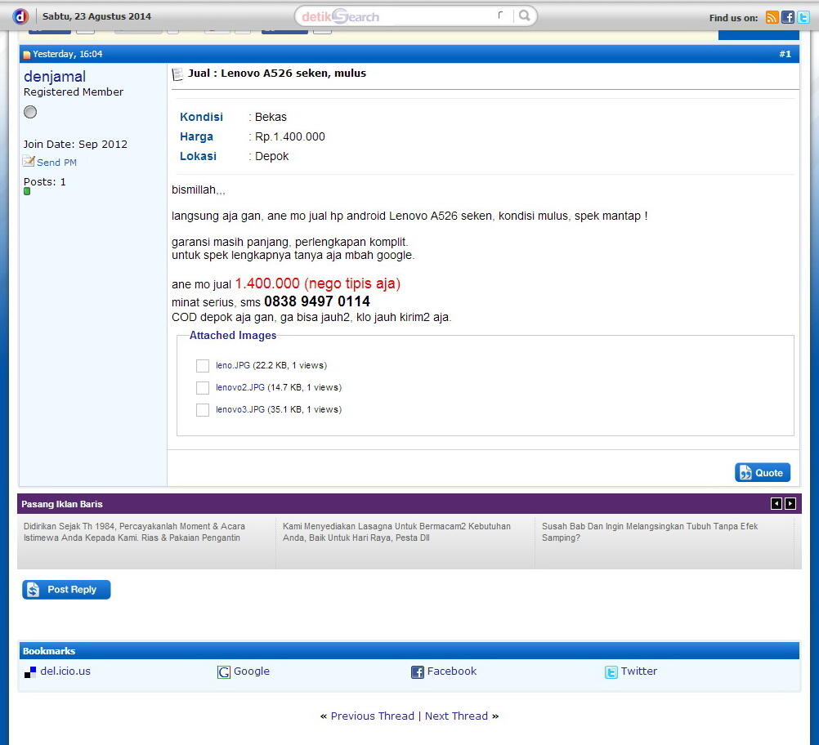Open the Rias & Pakaian Pengantin ad
819x745 pixels.
pyautogui.click(x=134, y=532)
